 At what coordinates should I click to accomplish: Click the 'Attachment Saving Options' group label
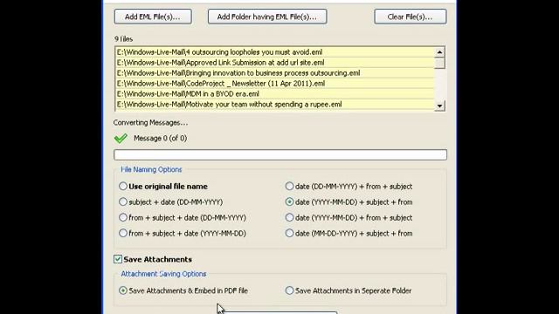coord(163,274)
